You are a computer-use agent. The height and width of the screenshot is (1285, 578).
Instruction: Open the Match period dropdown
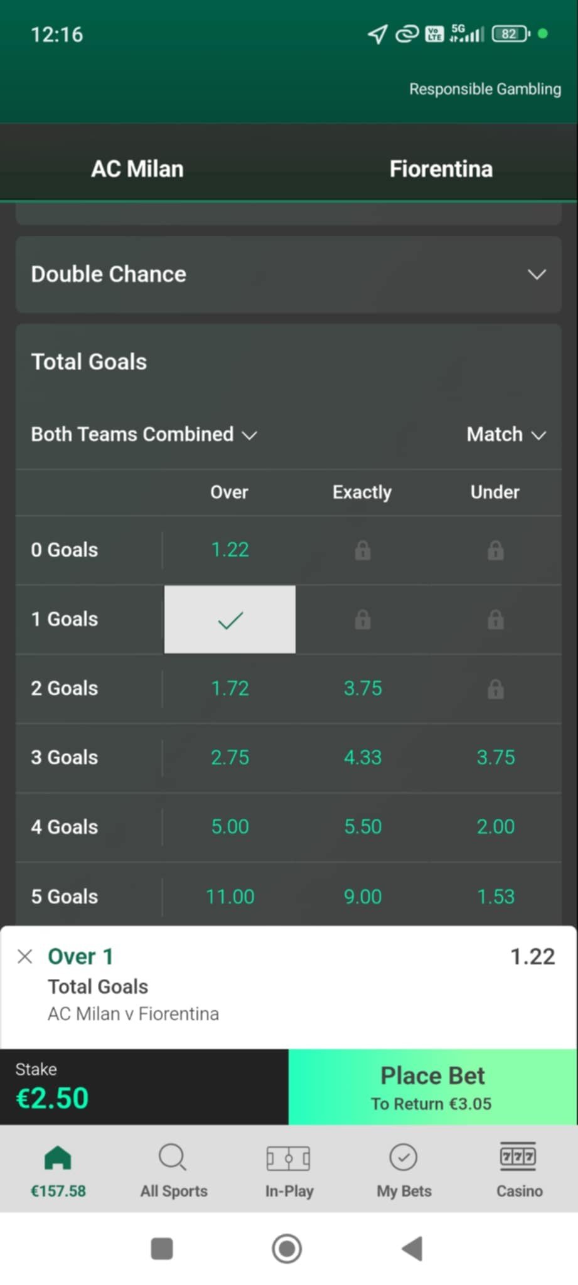[506, 434]
